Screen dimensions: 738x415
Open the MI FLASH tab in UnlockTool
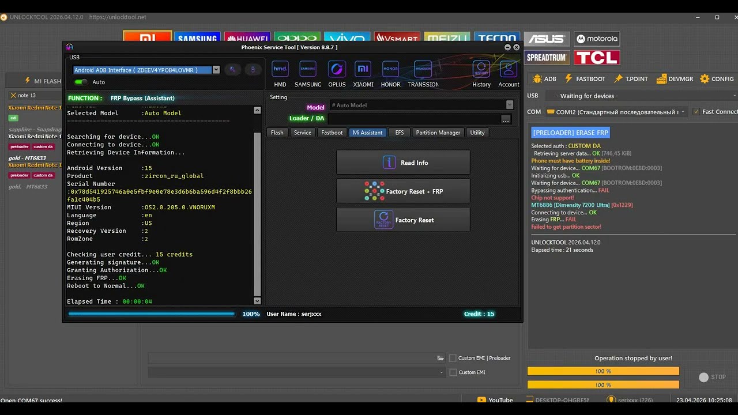pyautogui.click(x=42, y=81)
